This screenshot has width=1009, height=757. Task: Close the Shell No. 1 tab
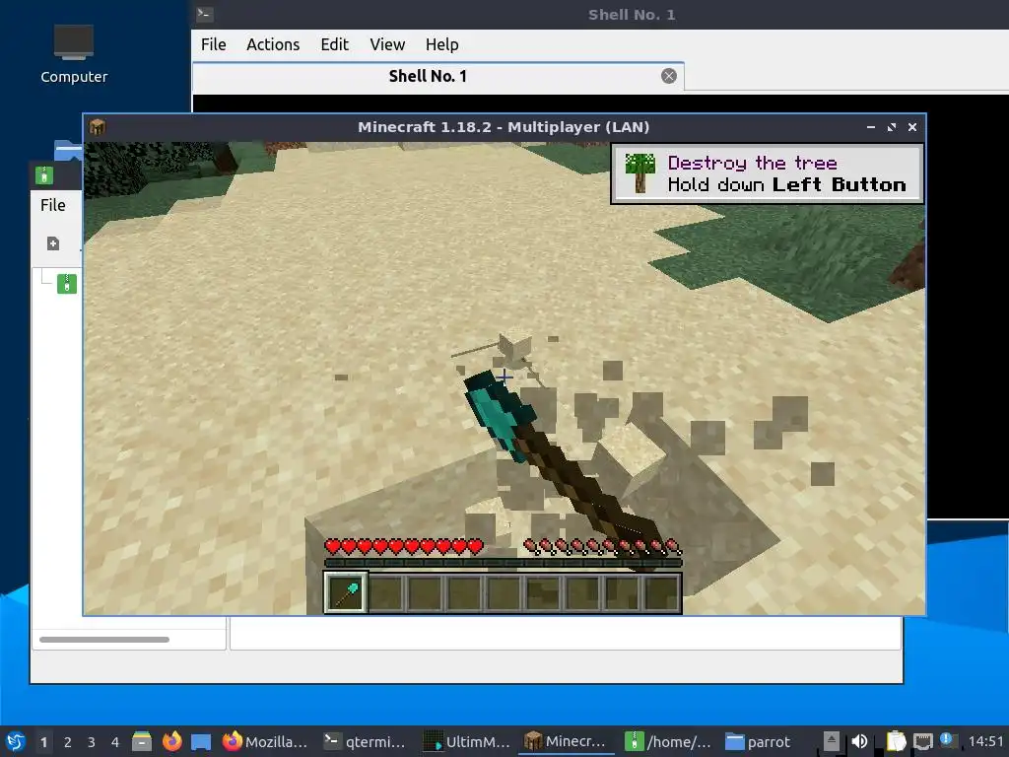click(x=669, y=76)
